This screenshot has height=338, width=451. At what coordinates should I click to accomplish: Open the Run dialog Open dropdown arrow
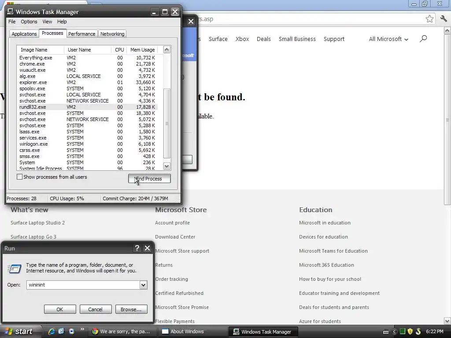tap(143, 285)
